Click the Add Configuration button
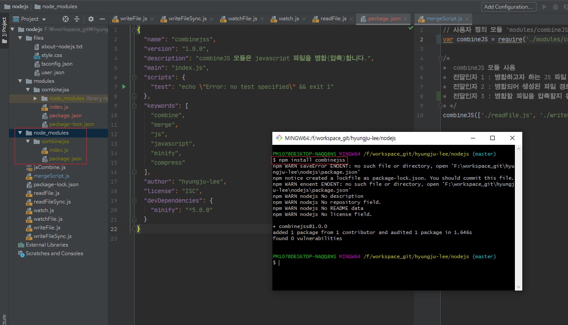This screenshot has width=568, height=325. pos(508,7)
